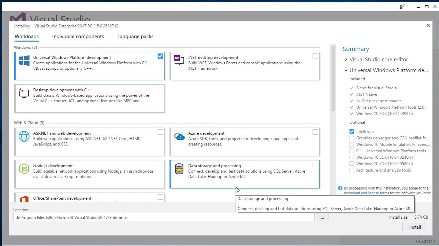Click the .NET desktop development monitor icon
Screen dimensions: 439x246
[x=179, y=61]
